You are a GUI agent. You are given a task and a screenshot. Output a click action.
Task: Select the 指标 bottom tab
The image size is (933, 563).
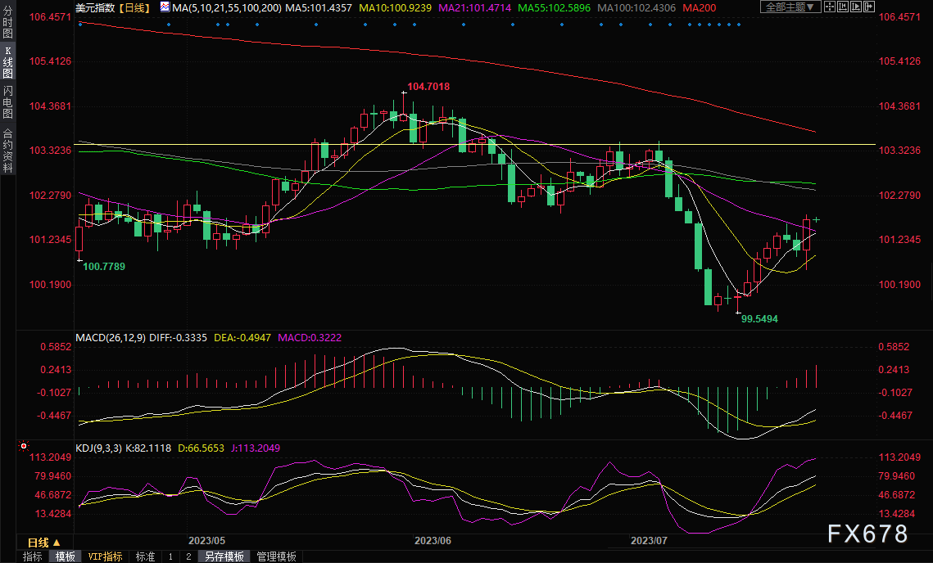[x=33, y=556]
